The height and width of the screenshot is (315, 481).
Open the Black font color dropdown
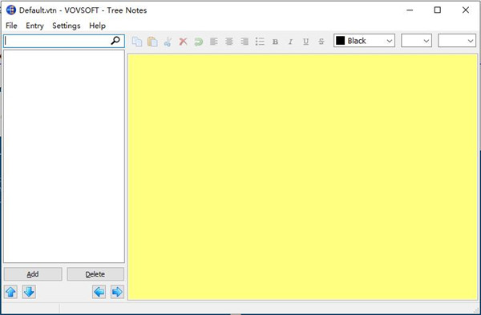pyautogui.click(x=364, y=41)
